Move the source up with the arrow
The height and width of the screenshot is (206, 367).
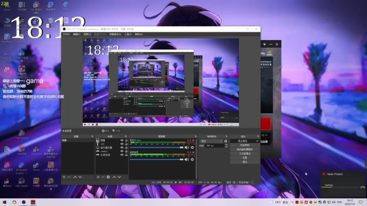[x=114, y=177]
